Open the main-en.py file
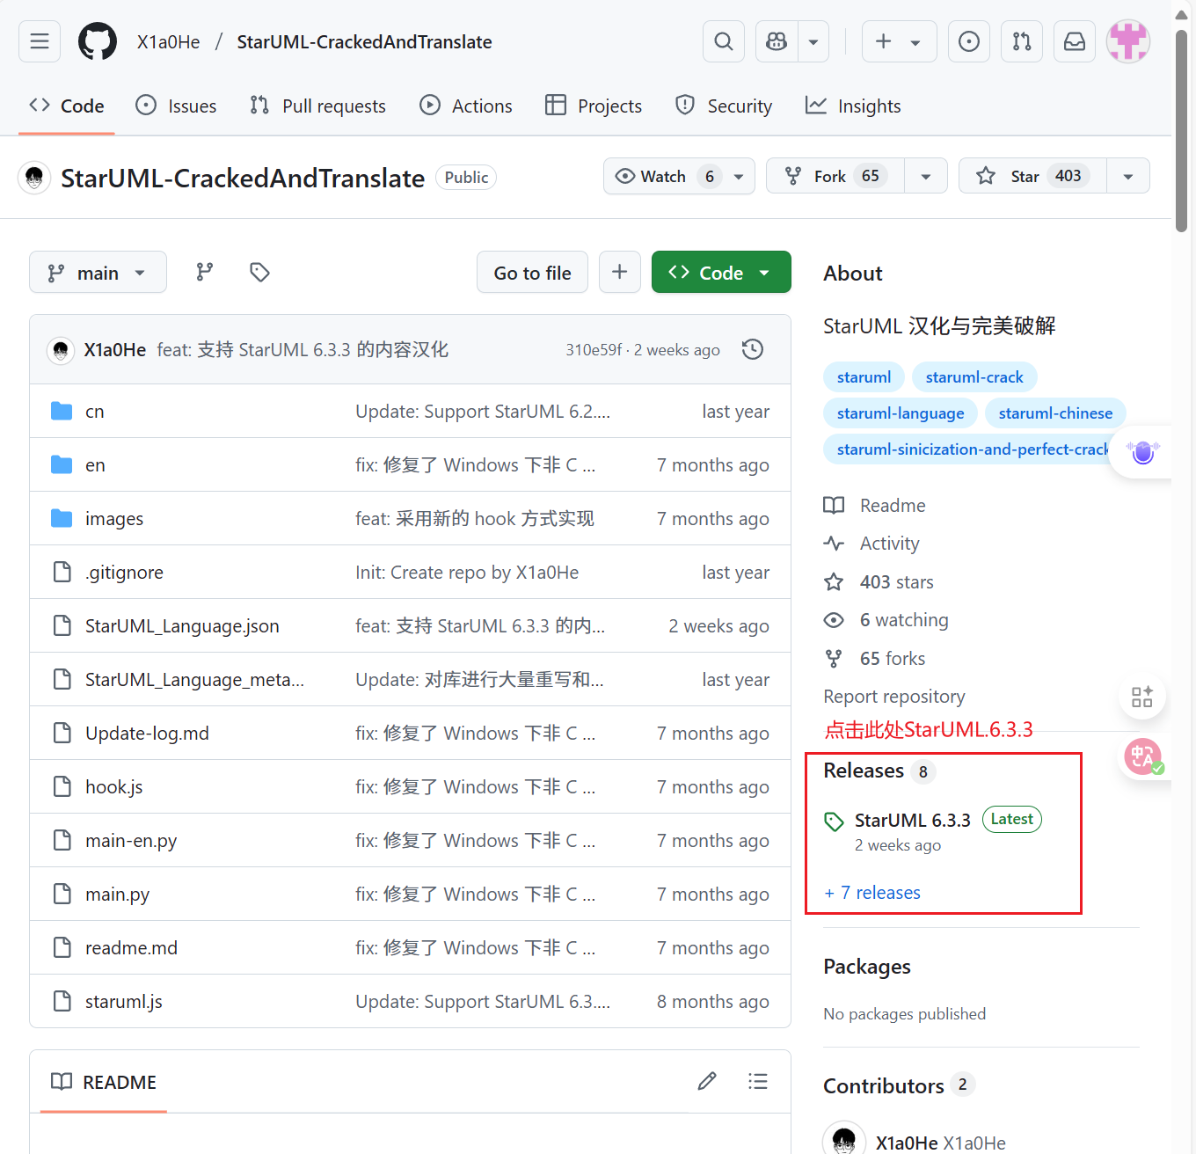The height and width of the screenshot is (1154, 1196). click(131, 841)
